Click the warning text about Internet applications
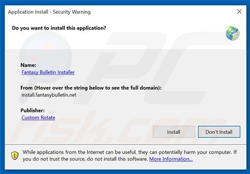 (x=125, y=152)
